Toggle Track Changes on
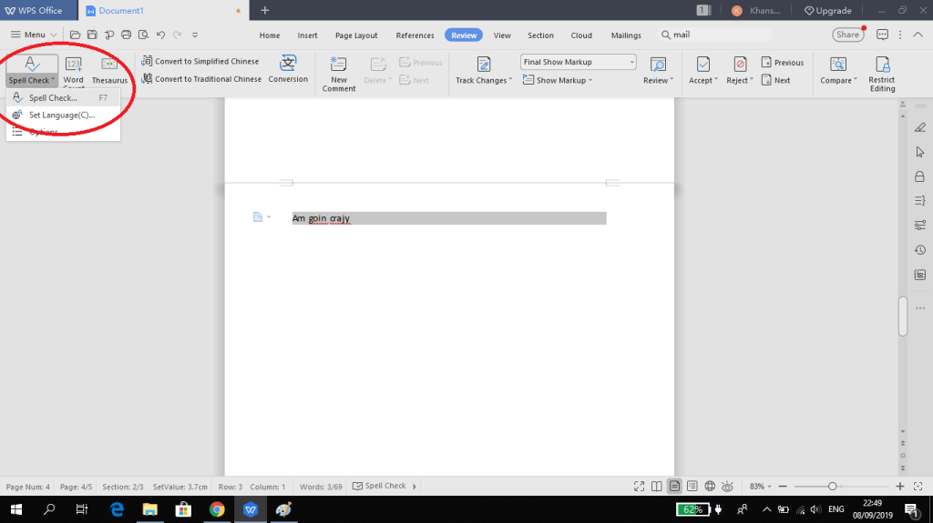This screenshot has height=523, width=933. point(483,65)
